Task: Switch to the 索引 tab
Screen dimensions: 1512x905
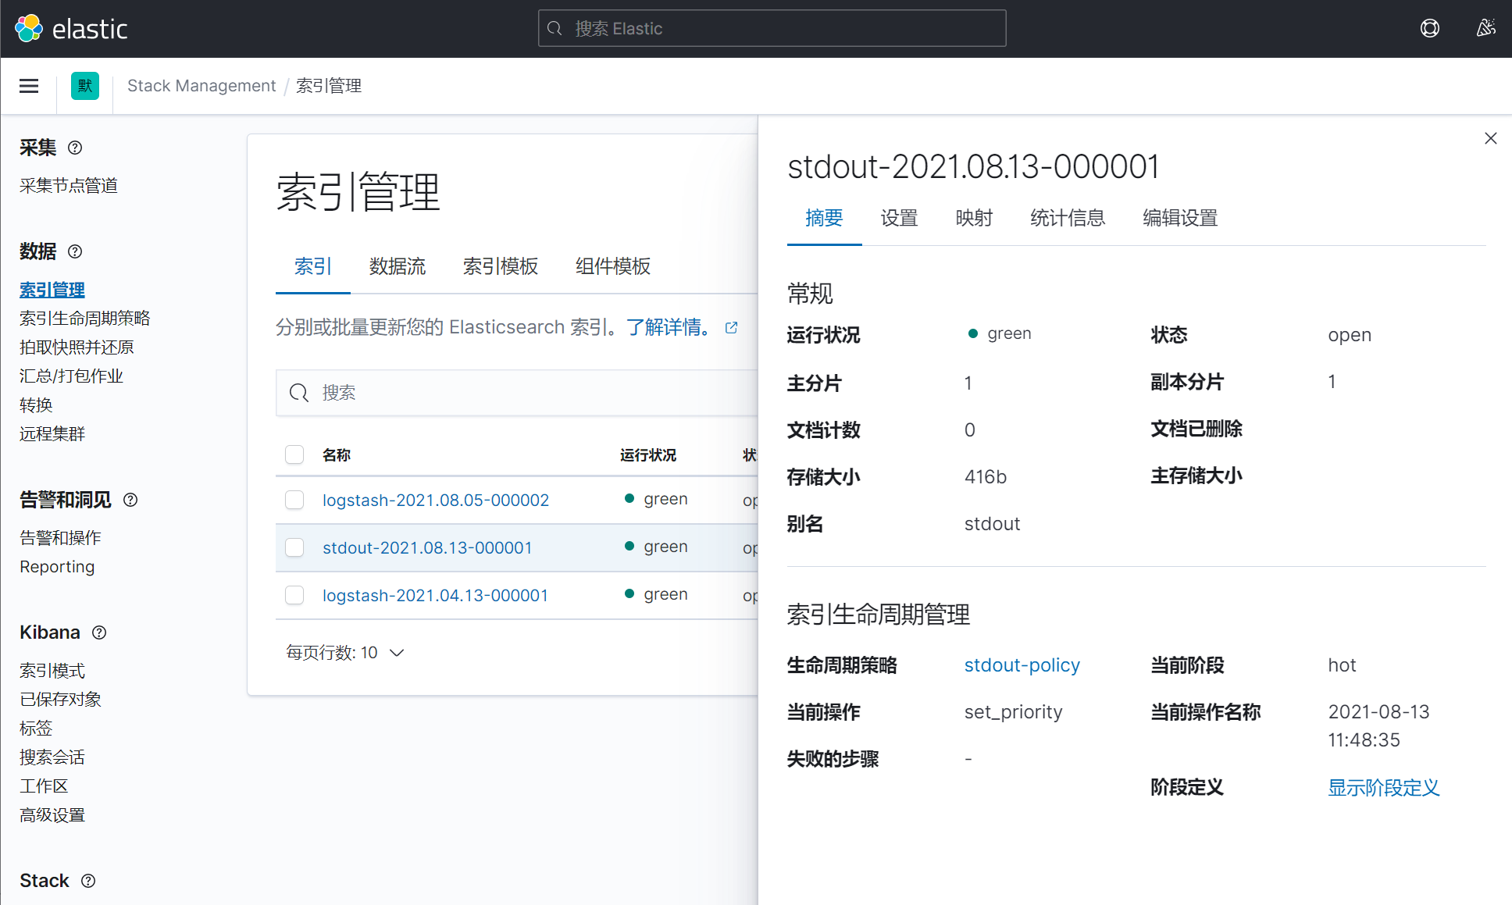Action: tap(313, 266)
